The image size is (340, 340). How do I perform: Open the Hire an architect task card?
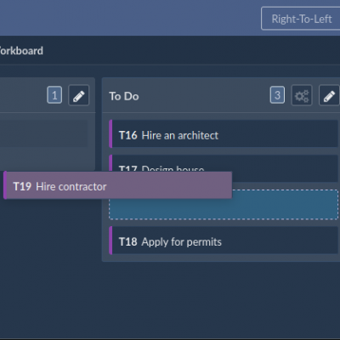coord(224,134)
